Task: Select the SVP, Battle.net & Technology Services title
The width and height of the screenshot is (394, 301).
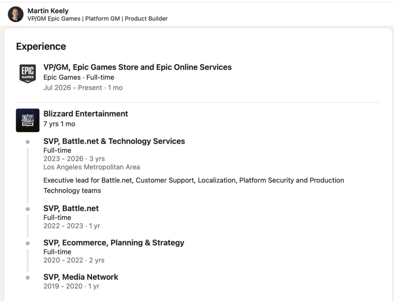Action: [114, 141]
